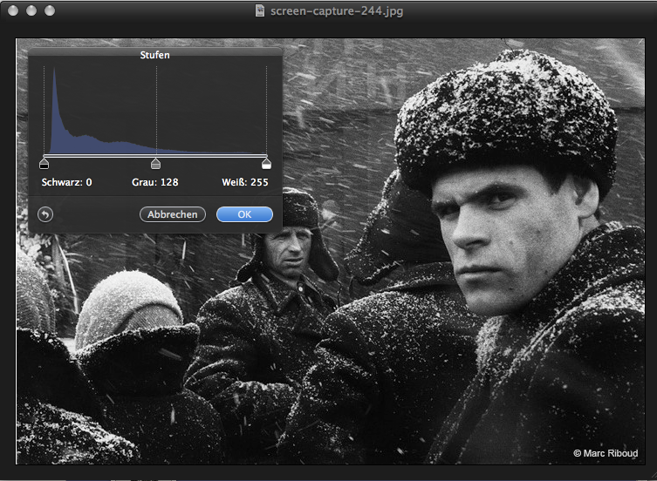Select the black point slider handle

(x=44, y=163)
